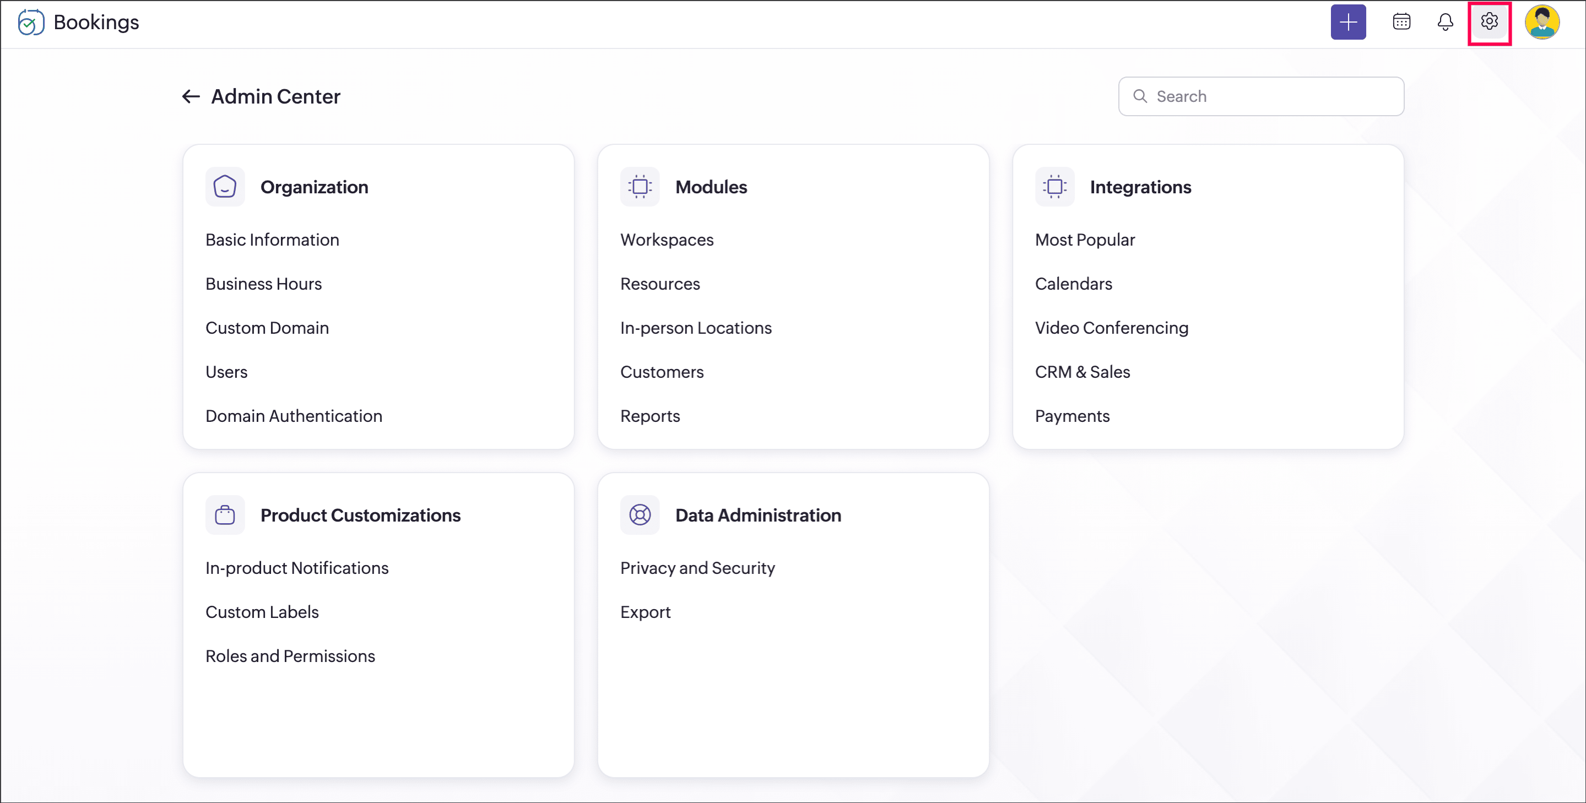Click the Integrations section icon
The height and width of the screenshot is (803, 1586).
tap(1054, 187)
